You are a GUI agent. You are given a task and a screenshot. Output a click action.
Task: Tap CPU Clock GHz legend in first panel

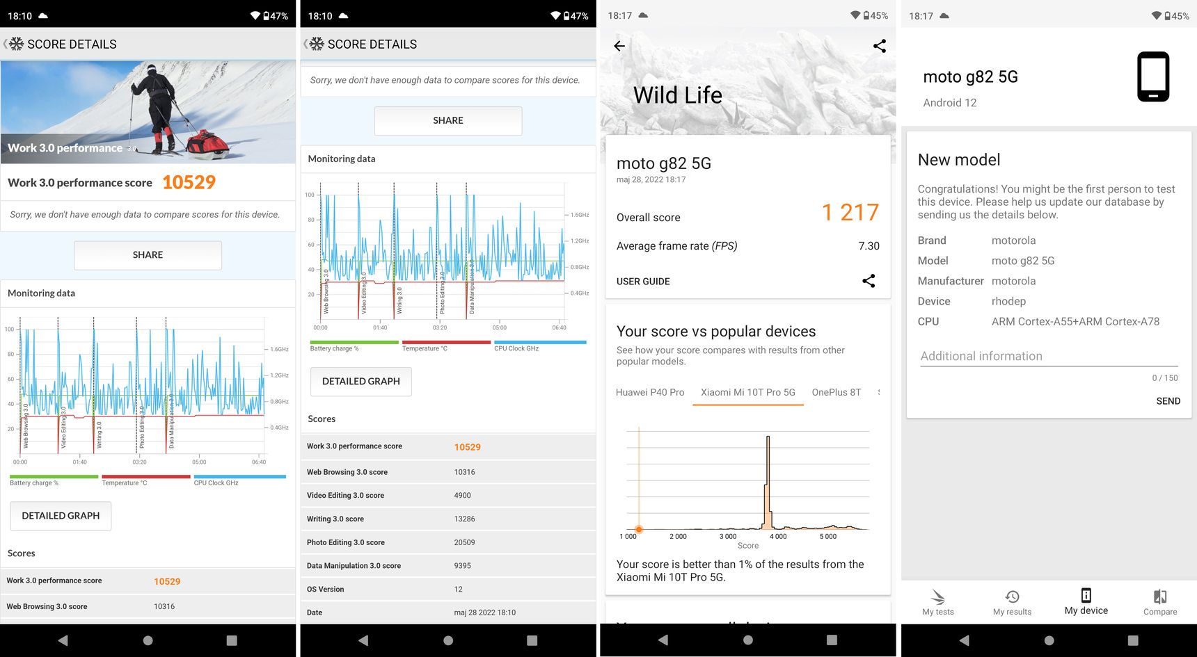tap(239, 480)
